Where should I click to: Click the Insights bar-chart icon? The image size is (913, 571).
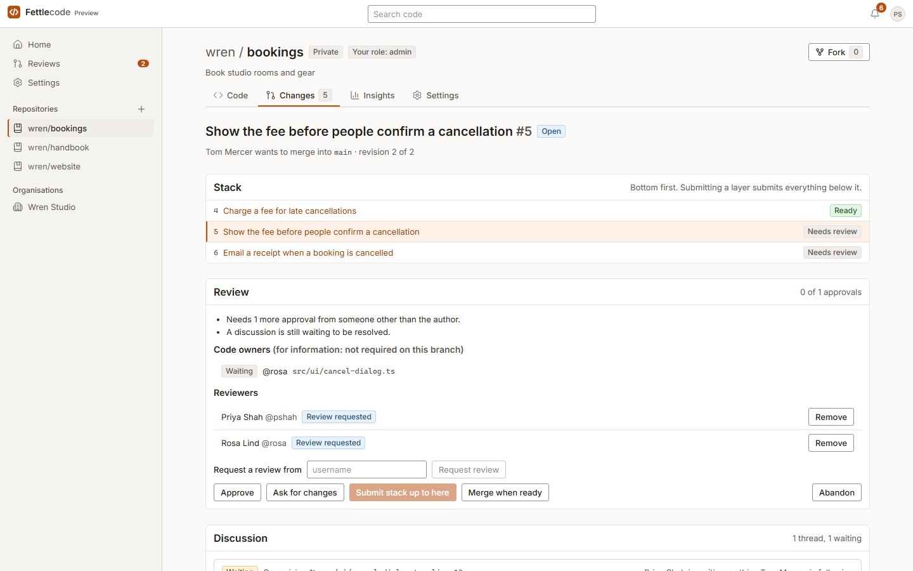tap(354, 95)
